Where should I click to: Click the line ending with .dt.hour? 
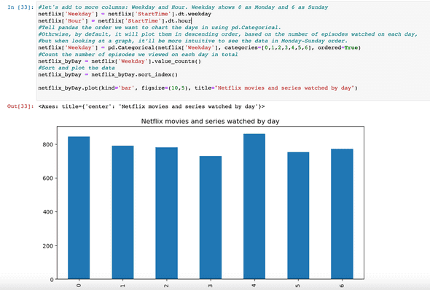[114, 21]
